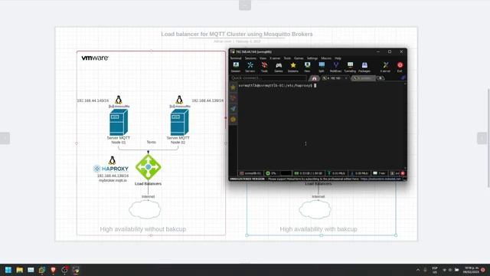Select the Server MQTT Node 01 icon
The width and height of the screenshot is (490, 276).
(119, 122)
